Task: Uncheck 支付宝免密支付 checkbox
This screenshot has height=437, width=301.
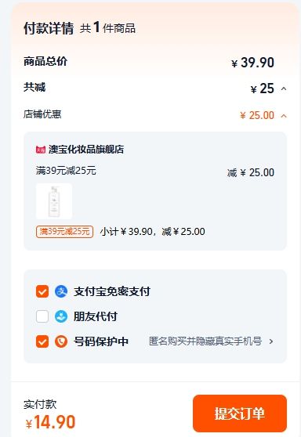Action: [x=42, y=291]
